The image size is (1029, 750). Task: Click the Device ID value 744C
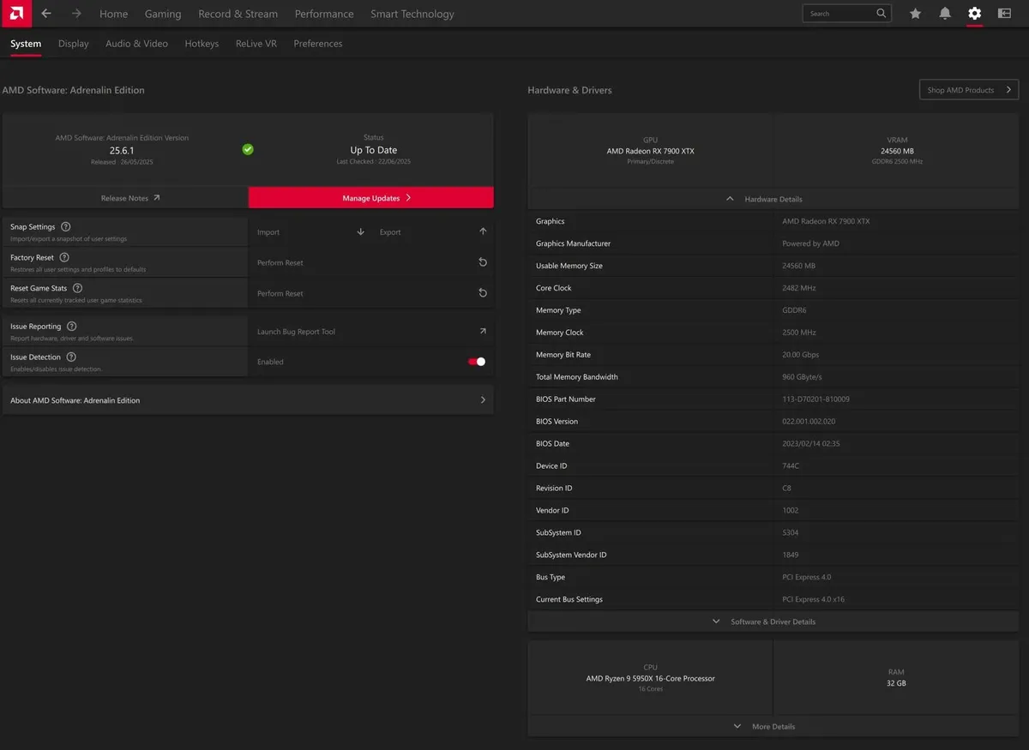tap(791, 466)
